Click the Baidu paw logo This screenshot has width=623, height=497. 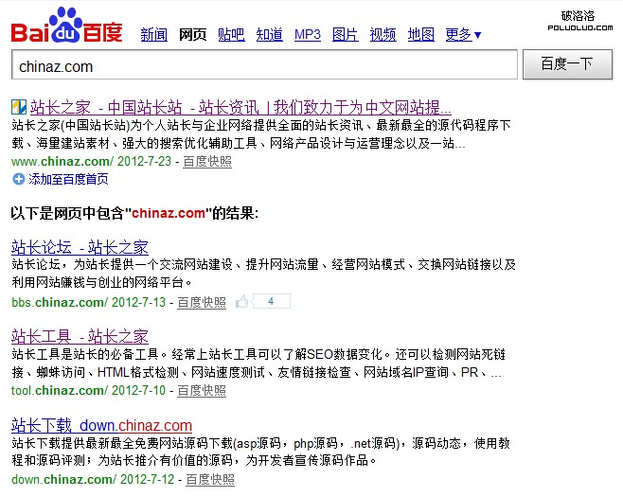66,25
